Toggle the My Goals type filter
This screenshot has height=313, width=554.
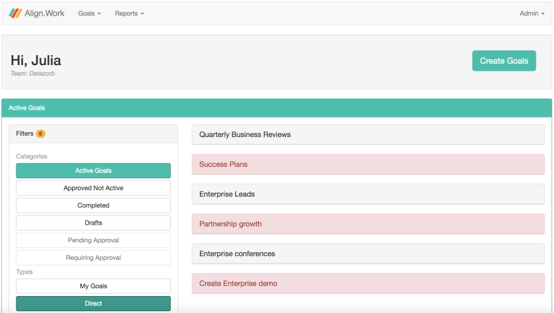click(93, 286)
